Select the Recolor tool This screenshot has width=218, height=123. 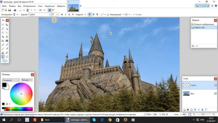(7, 53)
